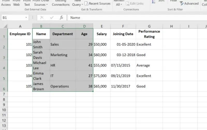207x130 pixels.
Task: Click the $50,000 salary cell
Action: [102, 44]
